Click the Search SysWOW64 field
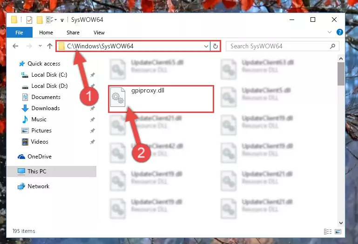 pyautogui.click(x=282, y=46)
